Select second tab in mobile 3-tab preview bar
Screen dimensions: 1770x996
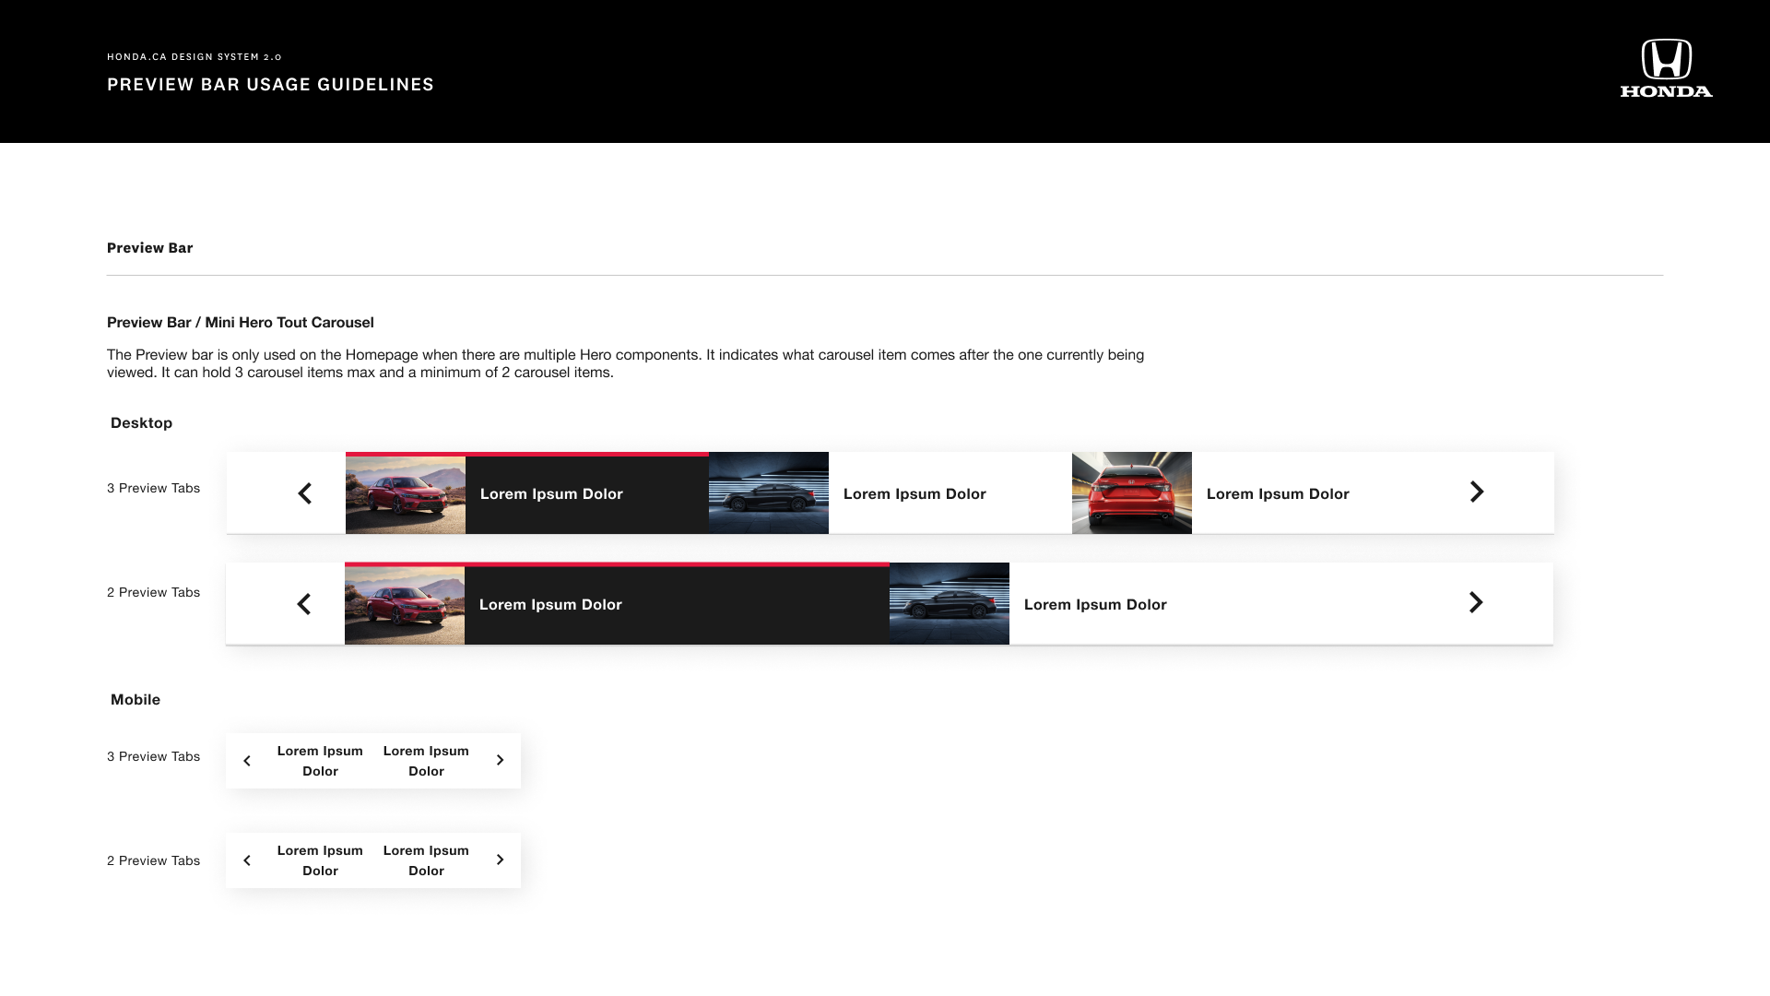coord(426,761)
